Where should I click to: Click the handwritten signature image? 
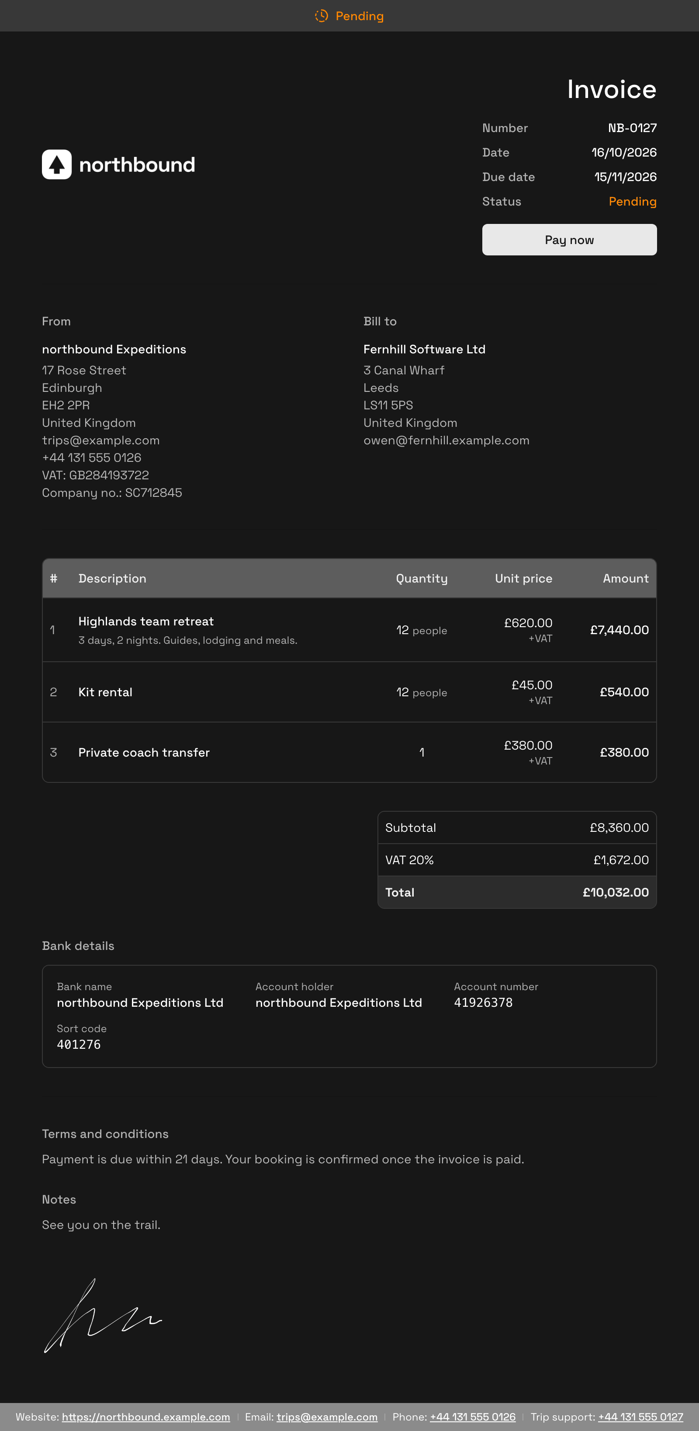tap(103, 1316)
